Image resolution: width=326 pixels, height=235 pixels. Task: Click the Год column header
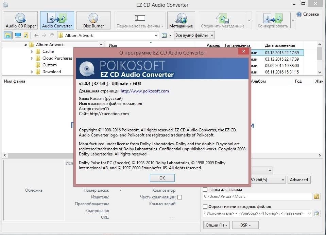pyautogui.click(x=298, y=81)
